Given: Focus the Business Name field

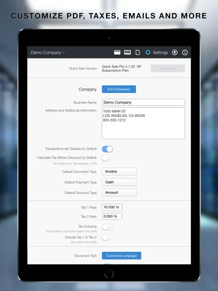Looking at the screenshot, I should tap(143, 102).
